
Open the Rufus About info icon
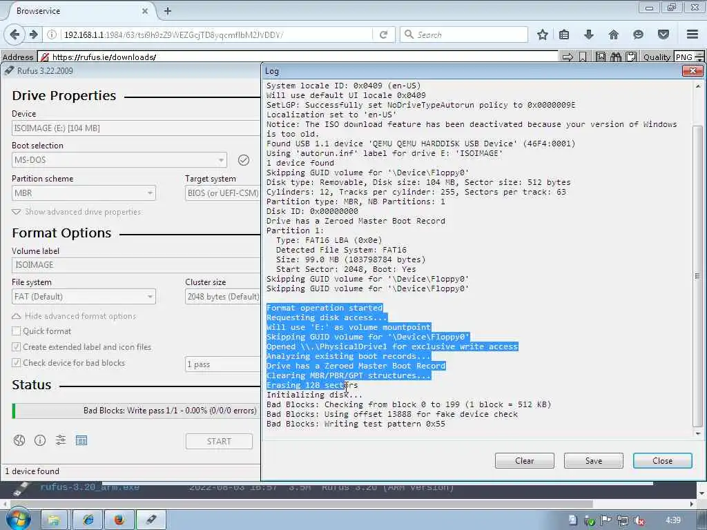40,440
